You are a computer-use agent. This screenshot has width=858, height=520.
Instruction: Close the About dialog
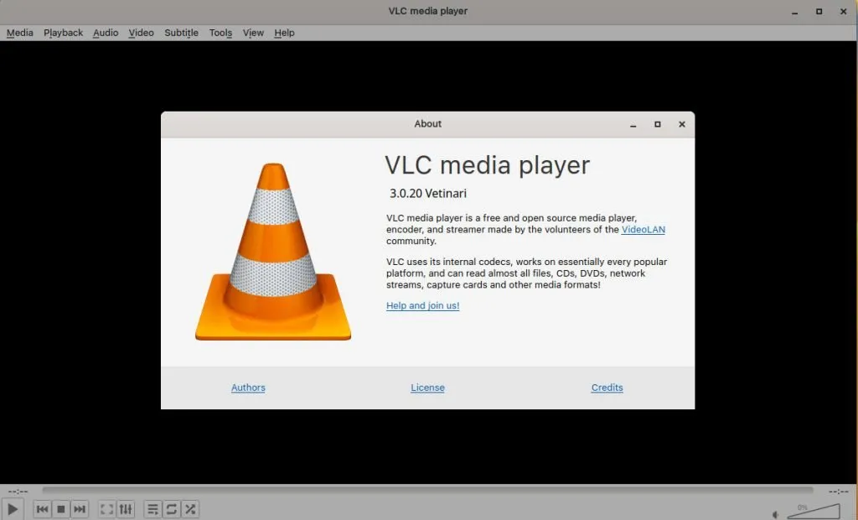(682, 124)
